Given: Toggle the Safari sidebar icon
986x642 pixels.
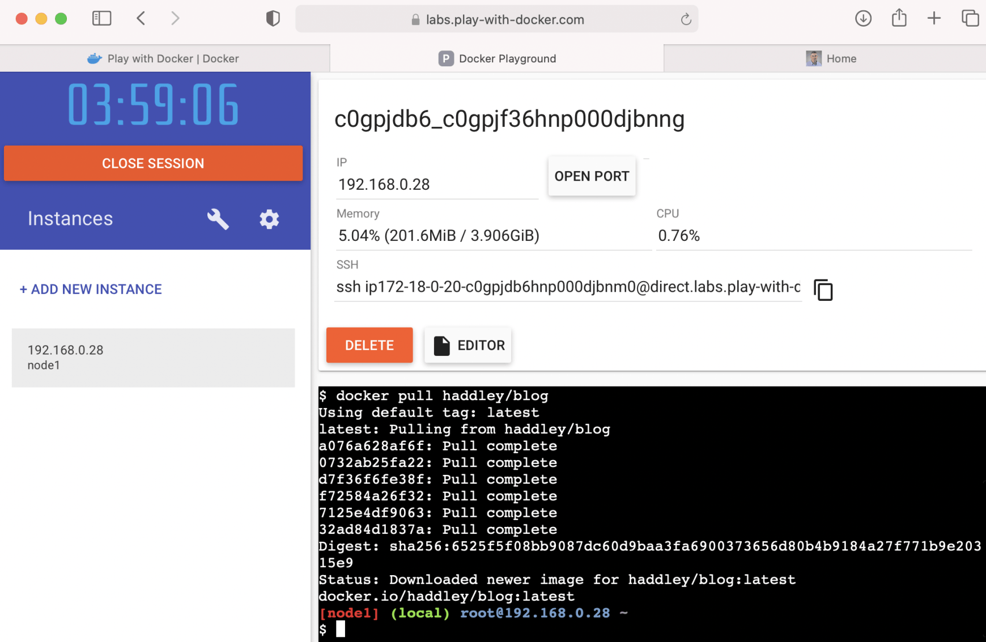Looking at the screenshot, I should [102, 19].
